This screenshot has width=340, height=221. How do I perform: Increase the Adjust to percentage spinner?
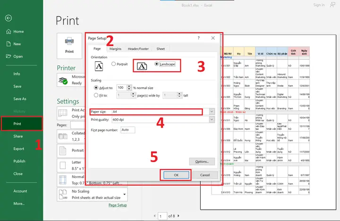point(129,86)
